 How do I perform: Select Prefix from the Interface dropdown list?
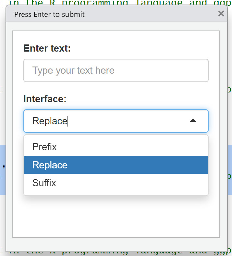pyautogui.click(x=116, y=147)
